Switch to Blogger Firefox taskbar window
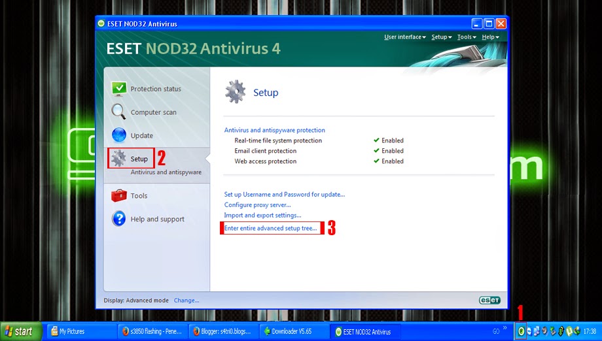This screenshot has height=341, width=602. pyautogui.click(x=223, y=331)
